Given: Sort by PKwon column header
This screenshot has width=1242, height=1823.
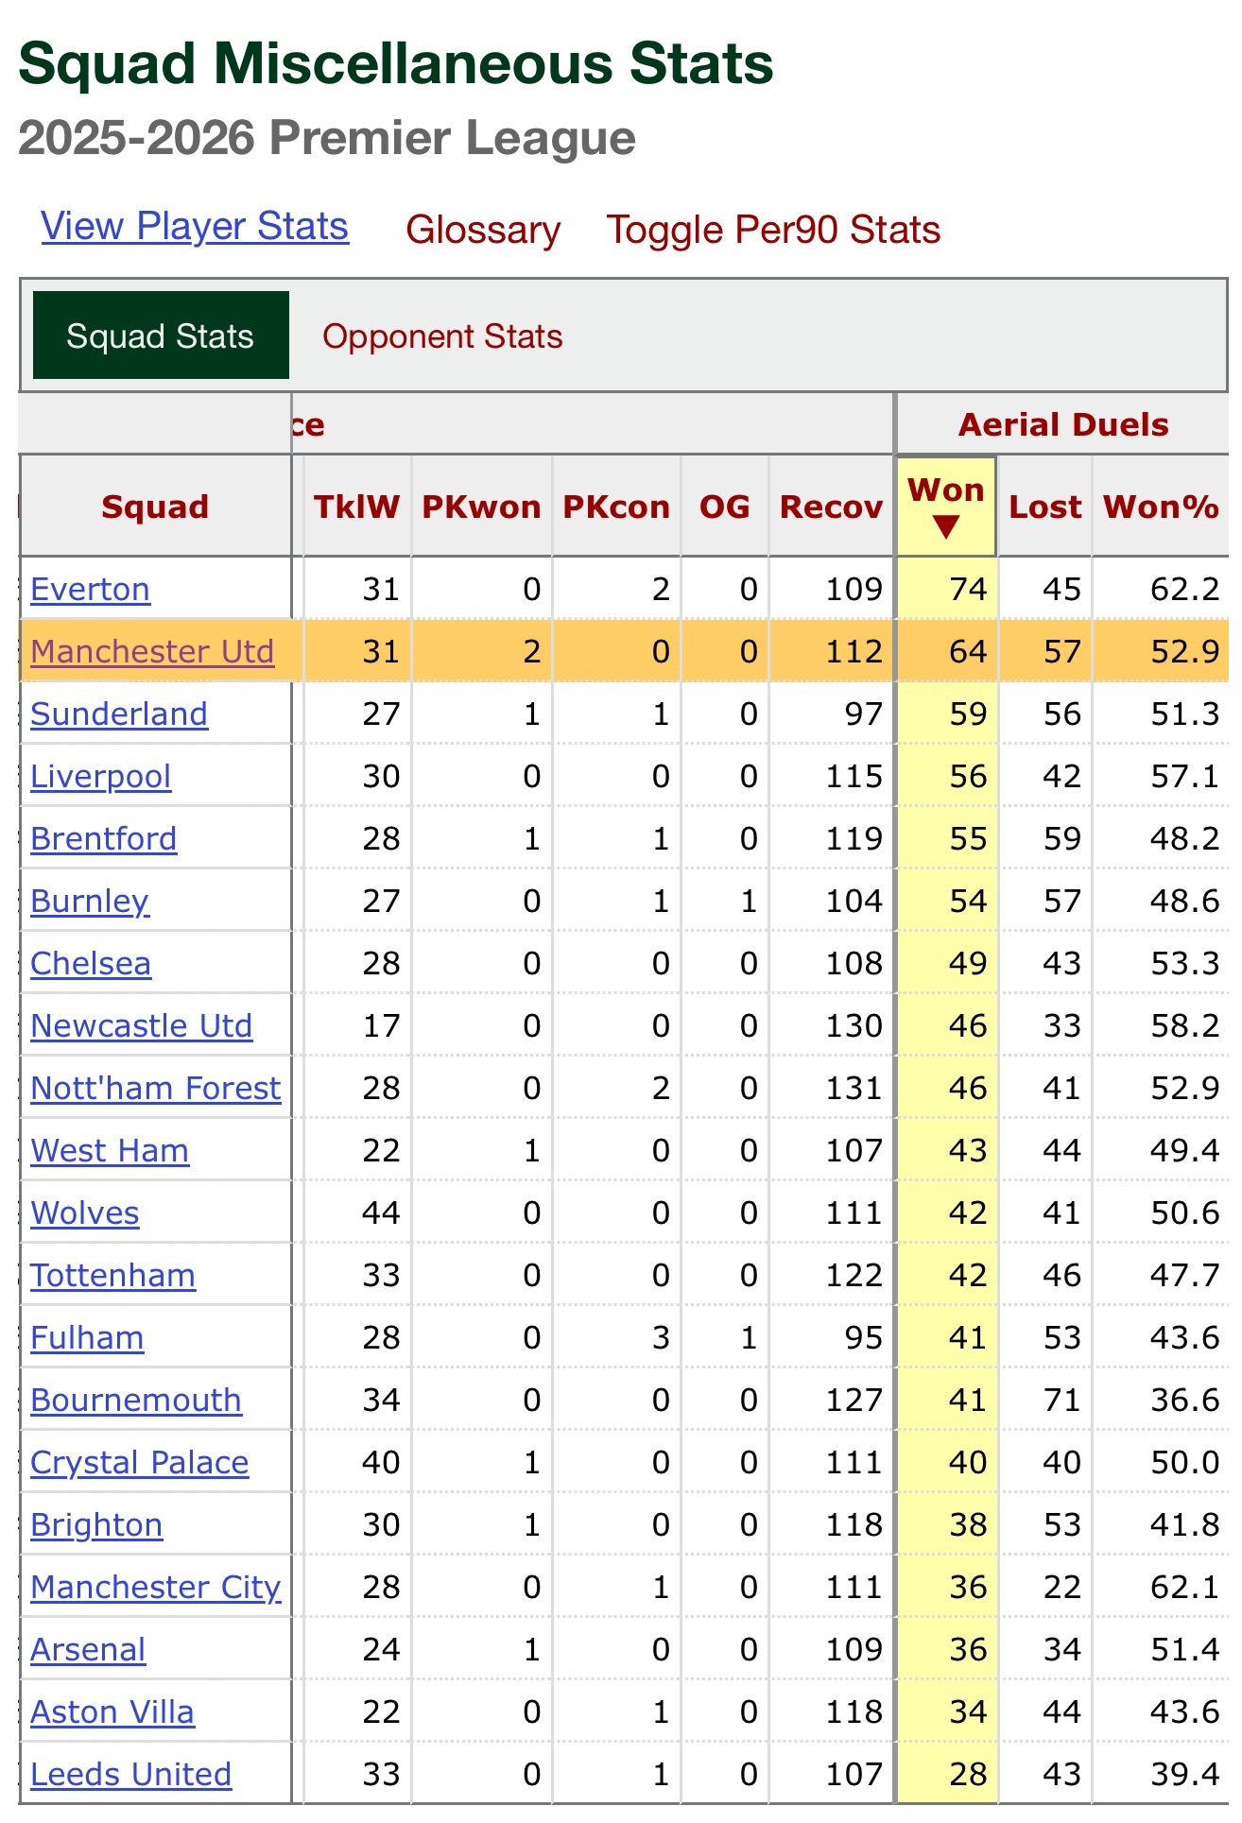Looking at the screenshot, I should [x=481, y=506].
